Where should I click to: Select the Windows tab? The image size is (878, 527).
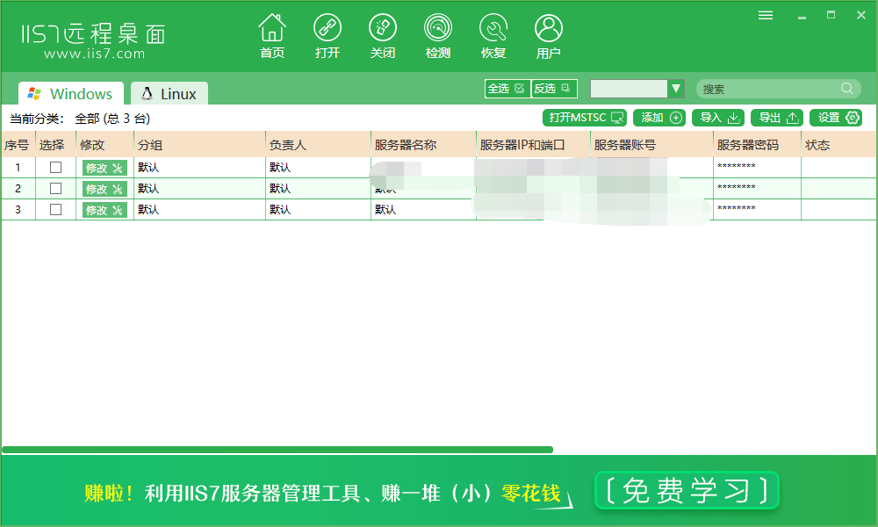coord(70,93)
